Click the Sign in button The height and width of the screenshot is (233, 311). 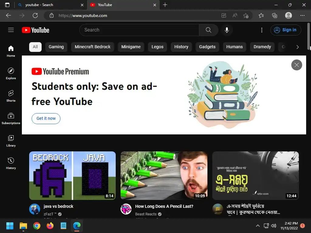pos(285,30)
